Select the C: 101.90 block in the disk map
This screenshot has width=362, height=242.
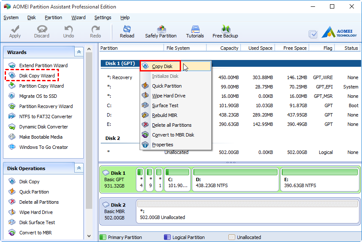point(177,179)
